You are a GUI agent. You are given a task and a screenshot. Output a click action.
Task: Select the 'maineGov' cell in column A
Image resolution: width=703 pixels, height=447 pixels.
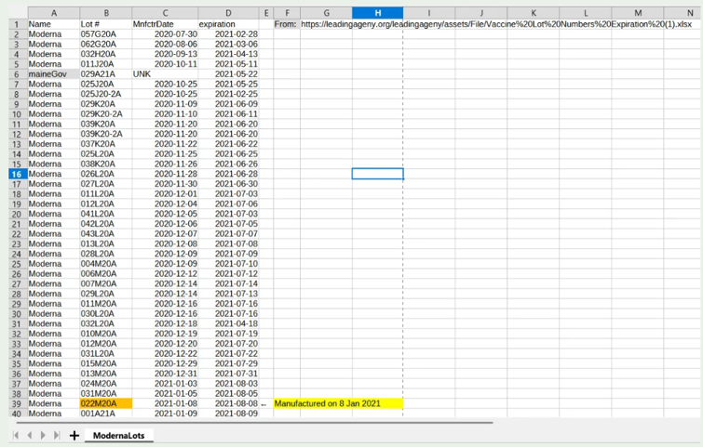point(52,73)
